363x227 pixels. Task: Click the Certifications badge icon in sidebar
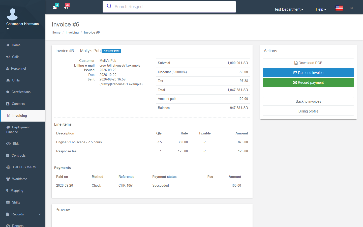[8, 92]
